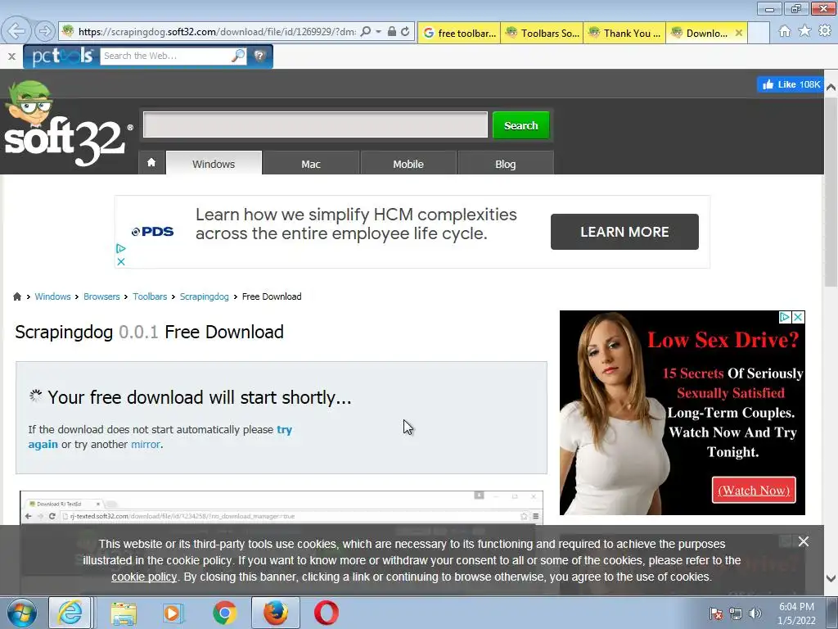838x629 pixels.
Task: Click the PC Tools search magnifier icon
Action: tap(238, 56)
